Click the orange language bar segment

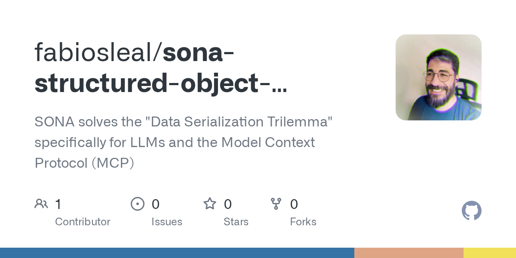coord(408,253)
